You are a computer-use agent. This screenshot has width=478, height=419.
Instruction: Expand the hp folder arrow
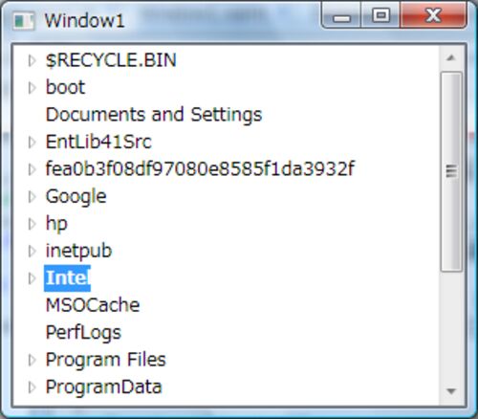32,224
